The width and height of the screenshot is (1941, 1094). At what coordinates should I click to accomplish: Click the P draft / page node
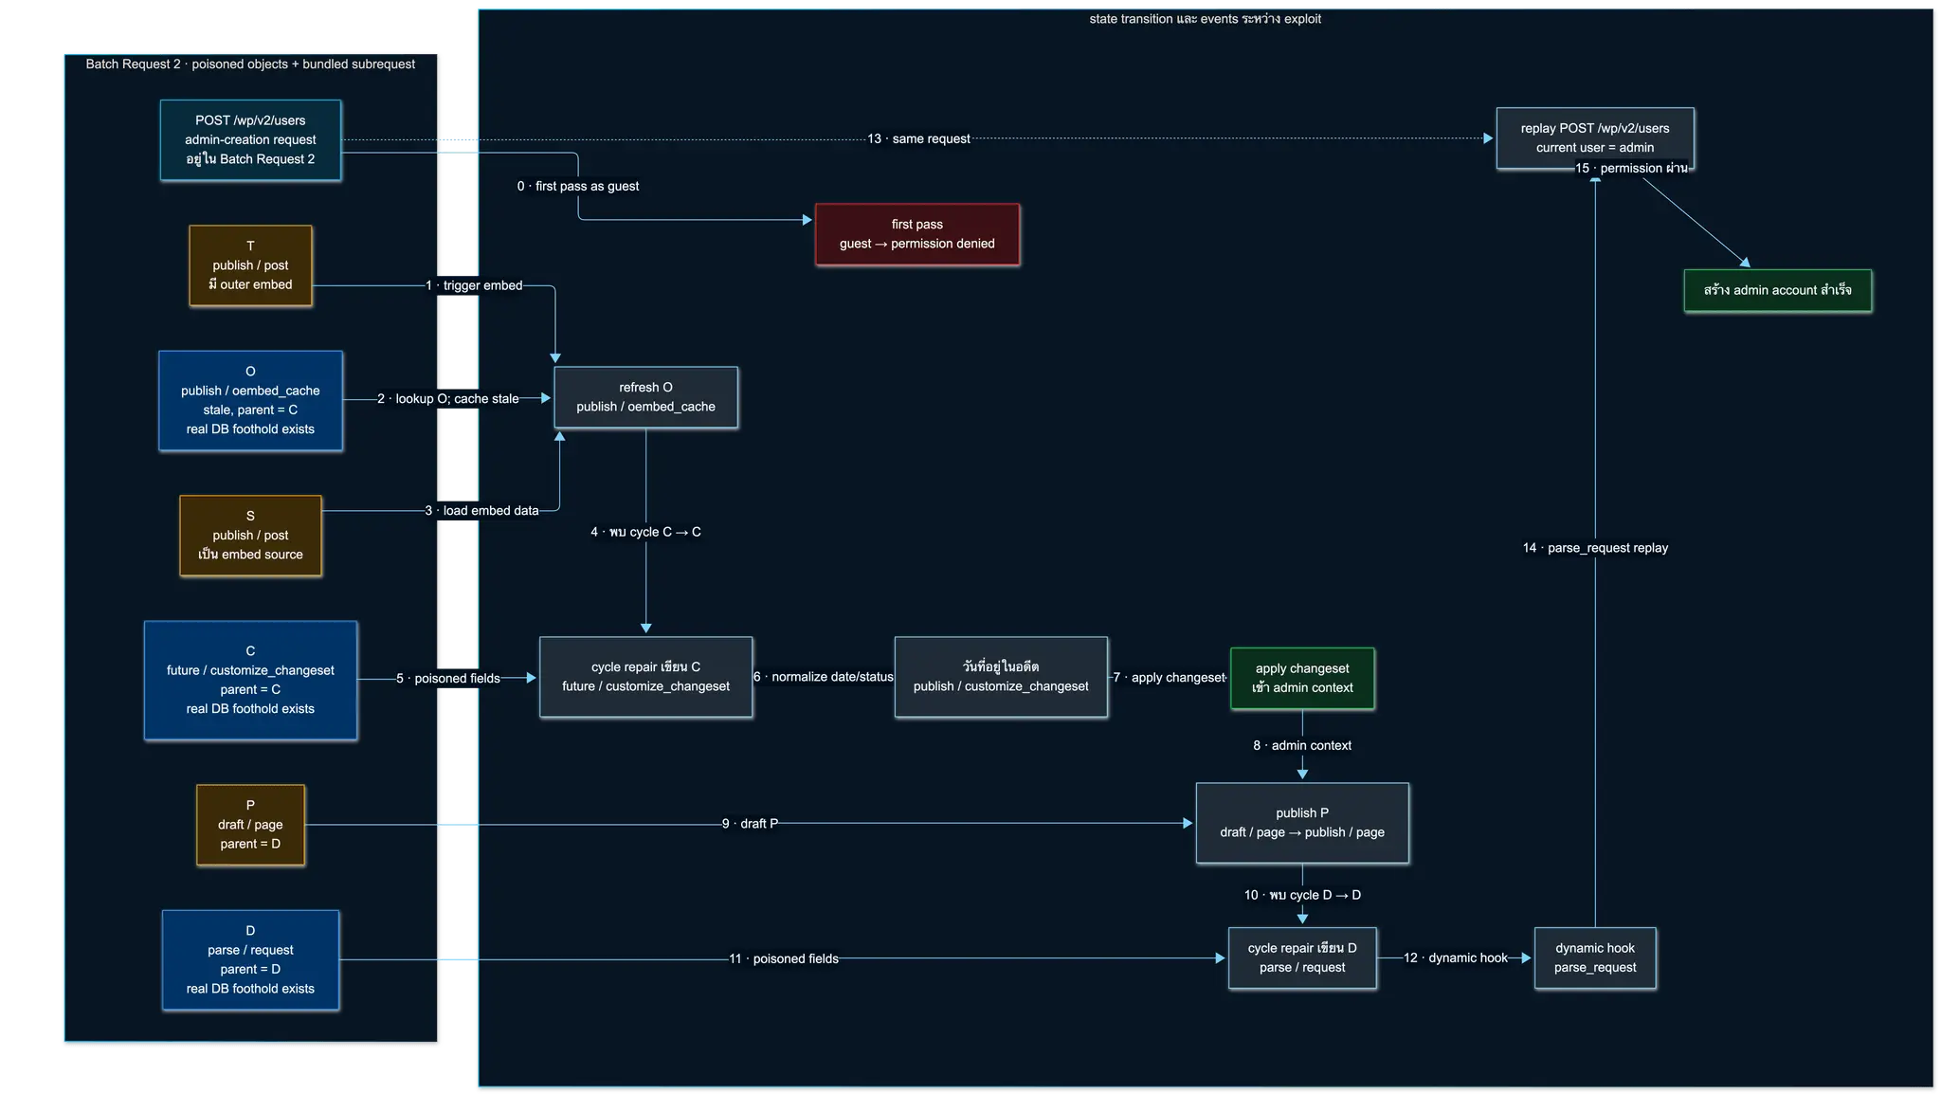click(x=250, y=825)
